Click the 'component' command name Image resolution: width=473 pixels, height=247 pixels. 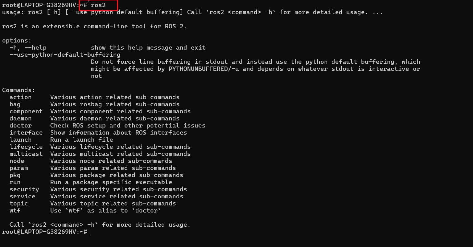pyautogui.click(x=26, y=111)
